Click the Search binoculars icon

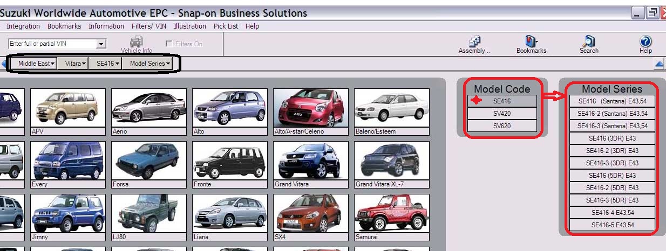point(589,42)
